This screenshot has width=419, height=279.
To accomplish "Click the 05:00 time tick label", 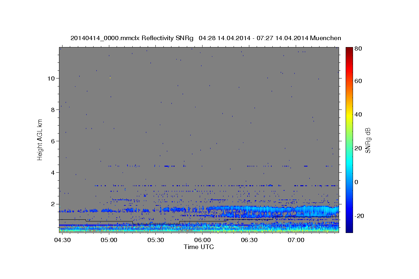I will (109, 240).
